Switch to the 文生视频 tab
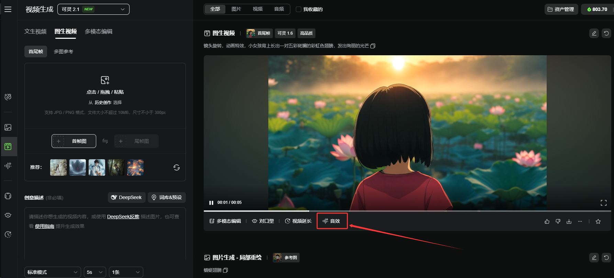 [35, 32]
